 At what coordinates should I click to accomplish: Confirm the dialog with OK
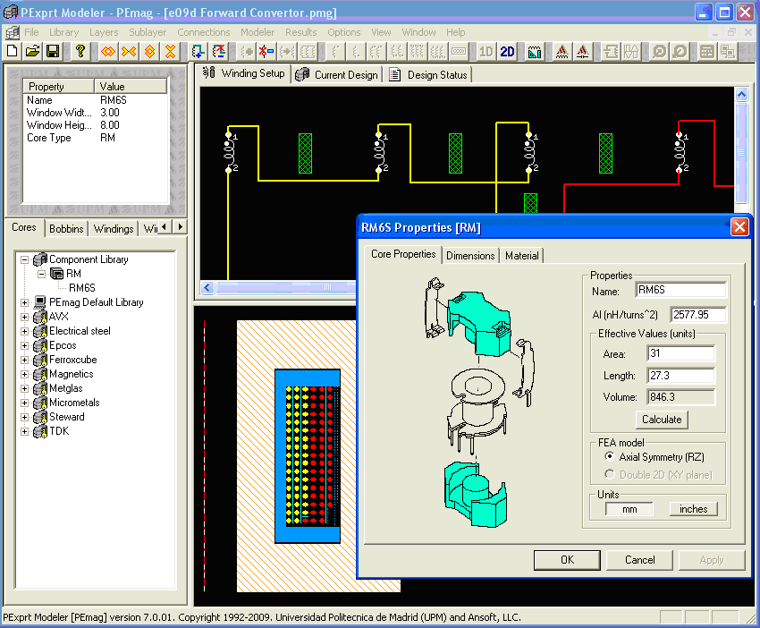[567, 560]
